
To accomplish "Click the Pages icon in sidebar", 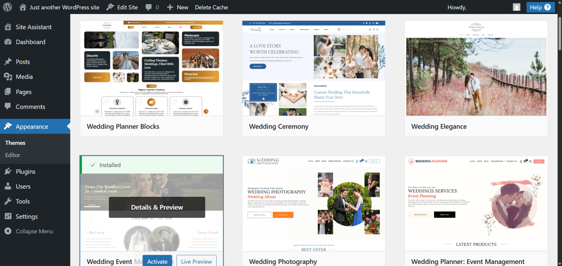I will pos(8,92).
